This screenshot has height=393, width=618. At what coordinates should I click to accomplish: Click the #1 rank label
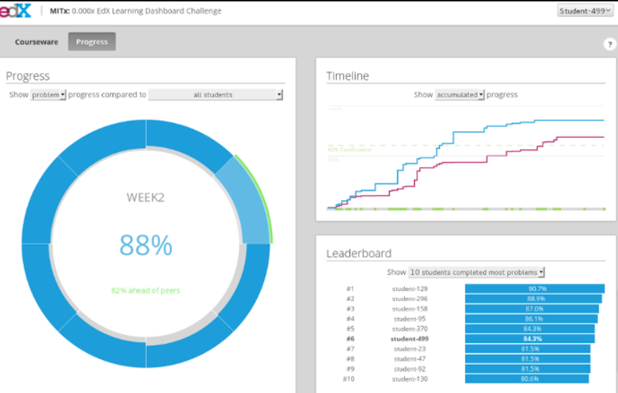[350, 288]
